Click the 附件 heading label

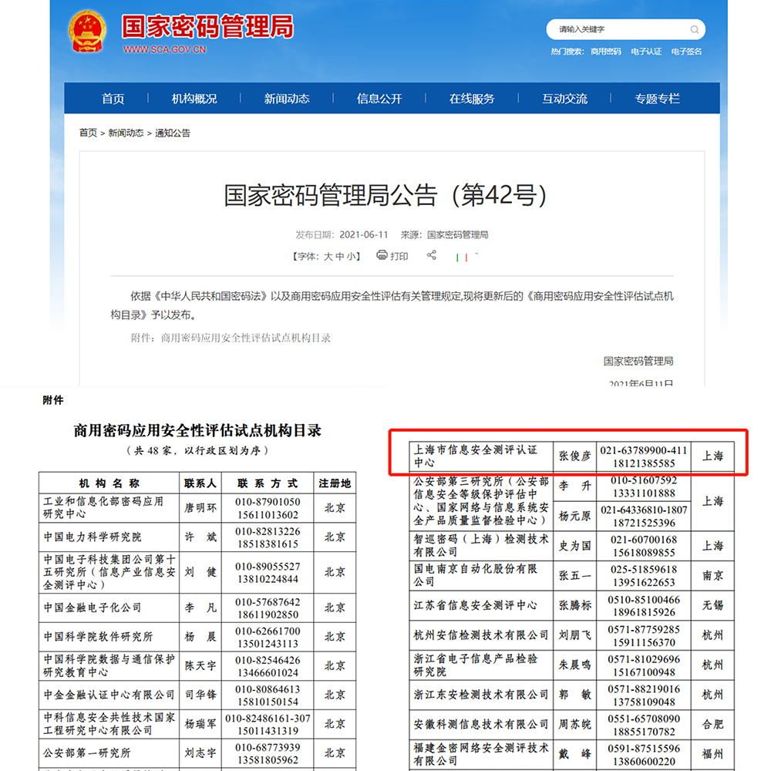[x=53, y=400]
